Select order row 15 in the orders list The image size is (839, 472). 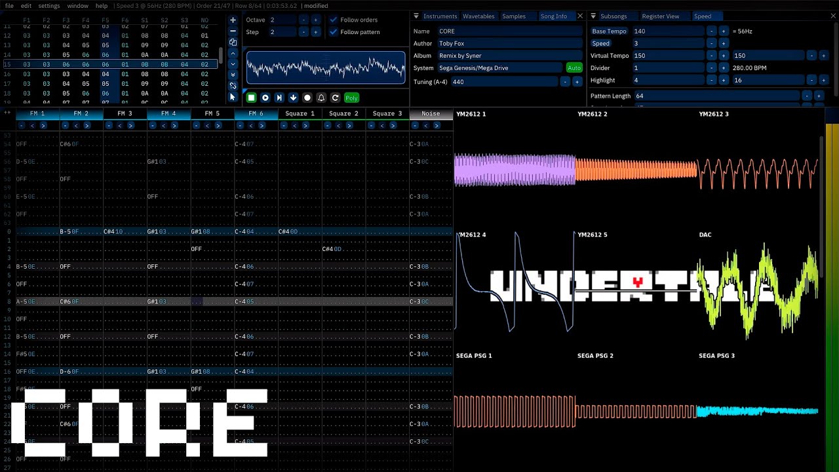(x=110, y=64)
